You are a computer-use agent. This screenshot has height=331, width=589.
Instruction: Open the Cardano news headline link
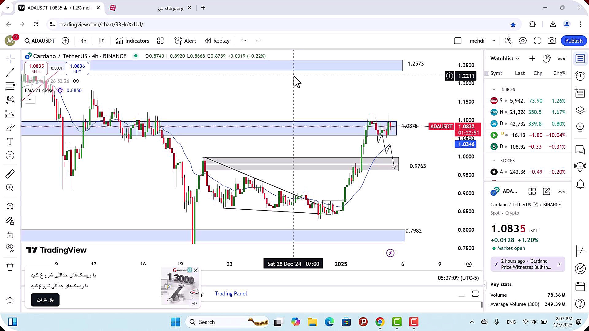point(528,264)
